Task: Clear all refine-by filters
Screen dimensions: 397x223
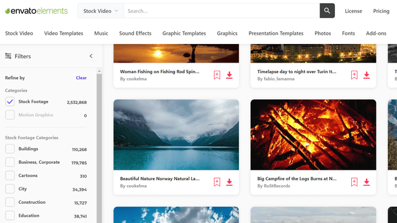Action: click(x=81, y=78)
